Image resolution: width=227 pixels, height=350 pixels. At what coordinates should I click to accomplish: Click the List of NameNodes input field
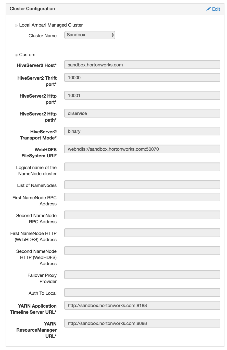coord(142,184)
